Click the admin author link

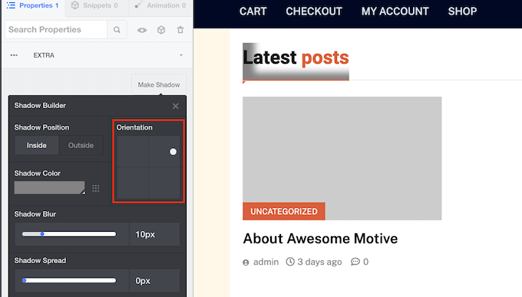[x=266, y=262]
